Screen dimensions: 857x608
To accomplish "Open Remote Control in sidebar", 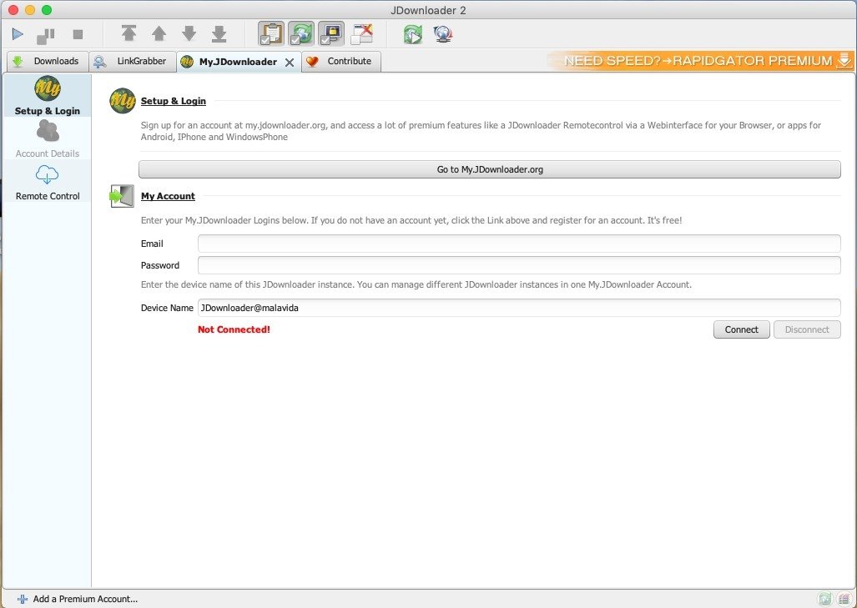I will tap(47, 182).
